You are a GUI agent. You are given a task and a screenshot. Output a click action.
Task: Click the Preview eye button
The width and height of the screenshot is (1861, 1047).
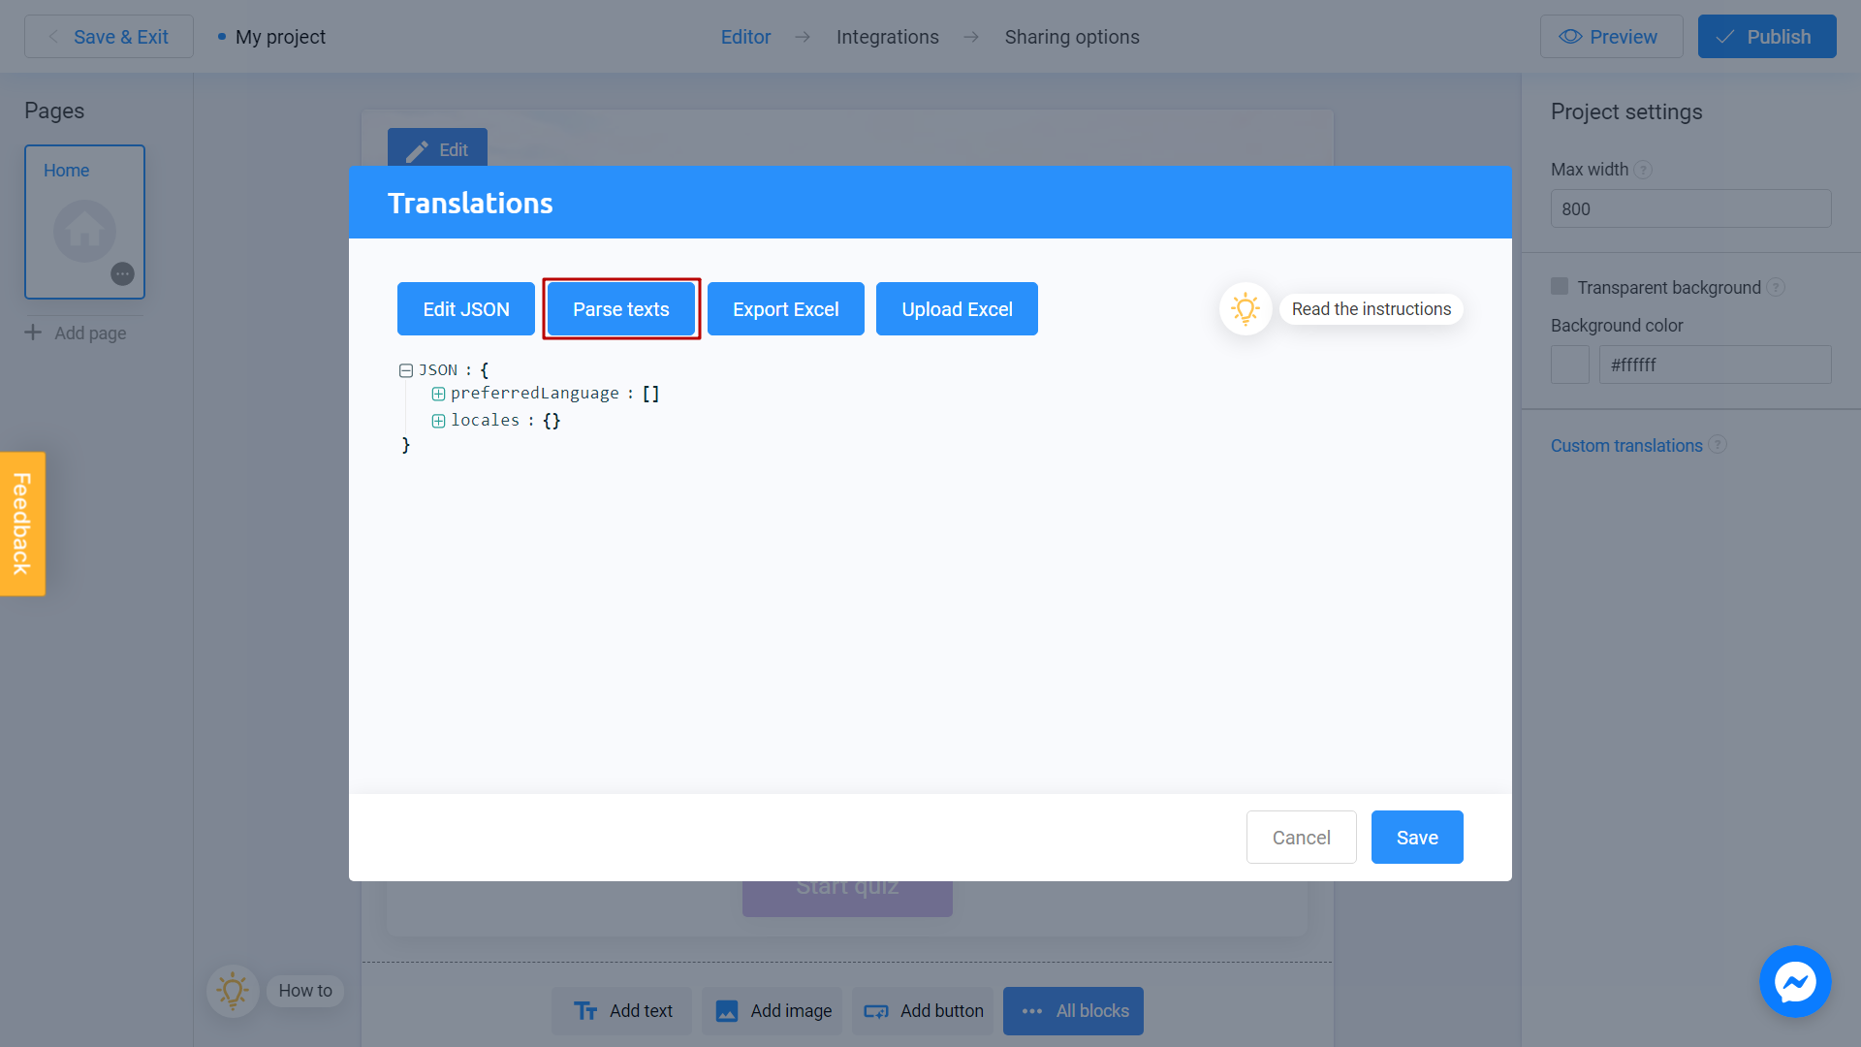1611,37
